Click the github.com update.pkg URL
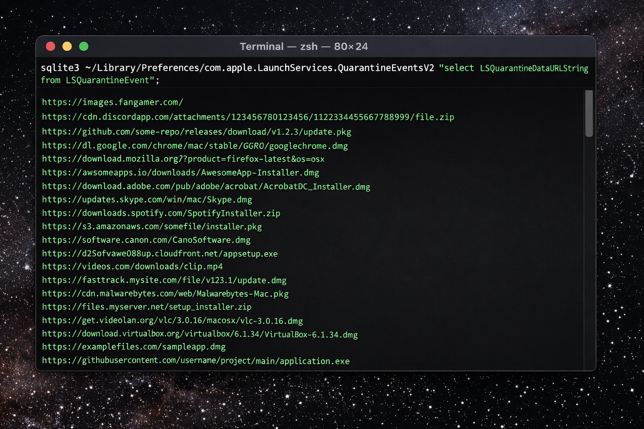Screen dimensions: 644x429 196,132
